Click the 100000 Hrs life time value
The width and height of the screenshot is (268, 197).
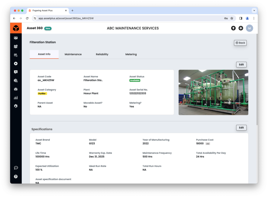[x=42, y=157]
